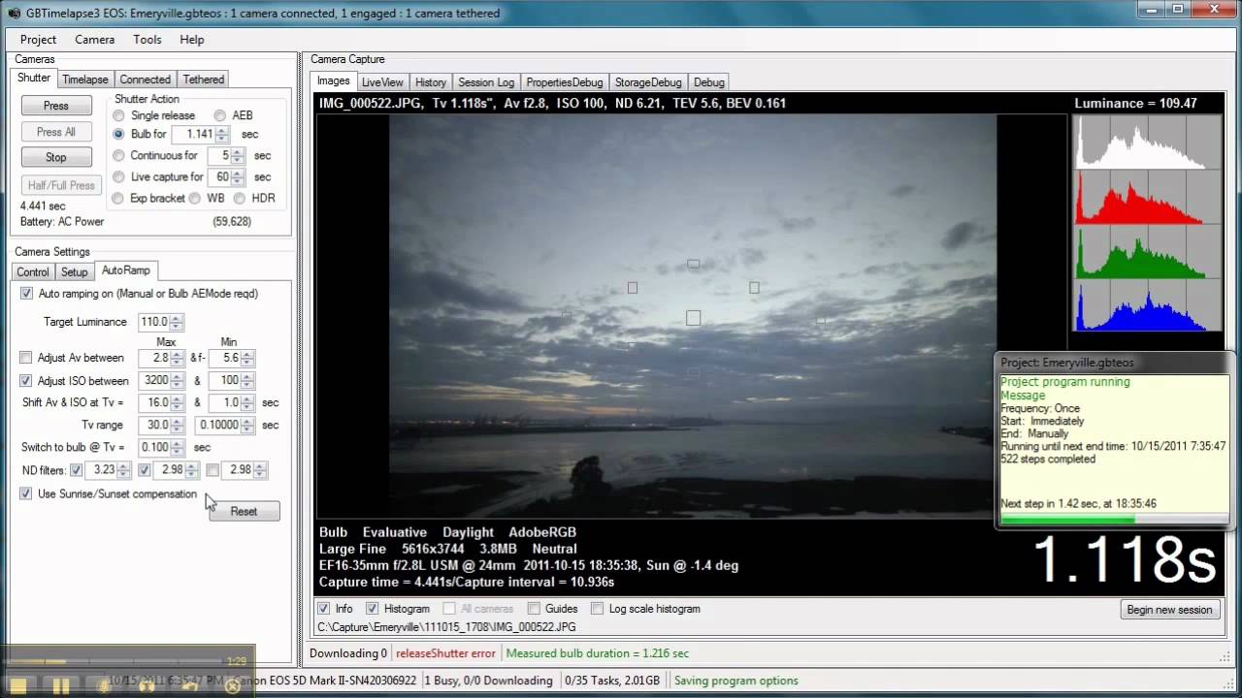Click the pause icon in recording overlay
This screenshot has width=1242, height=698.
pos(61,685)
